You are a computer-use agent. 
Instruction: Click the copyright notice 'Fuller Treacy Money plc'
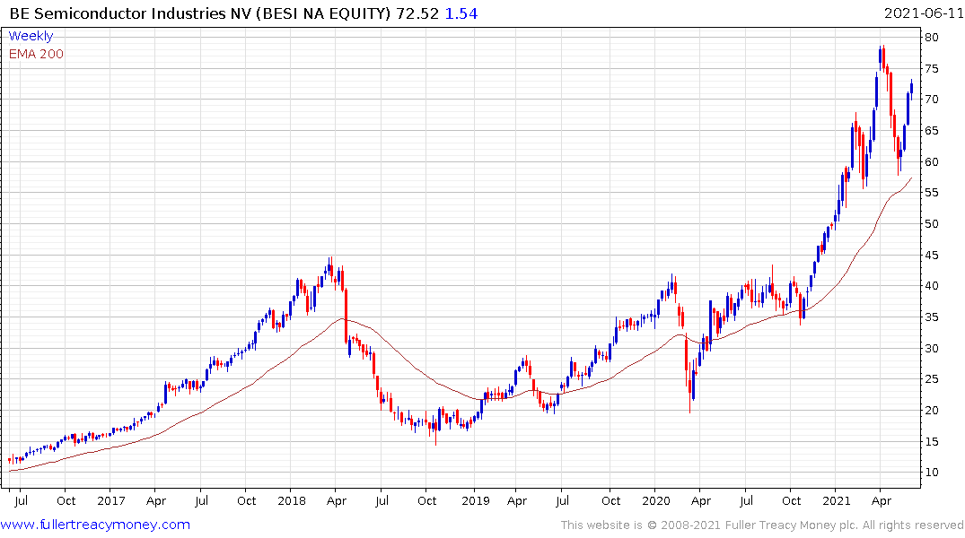[792, 525]
